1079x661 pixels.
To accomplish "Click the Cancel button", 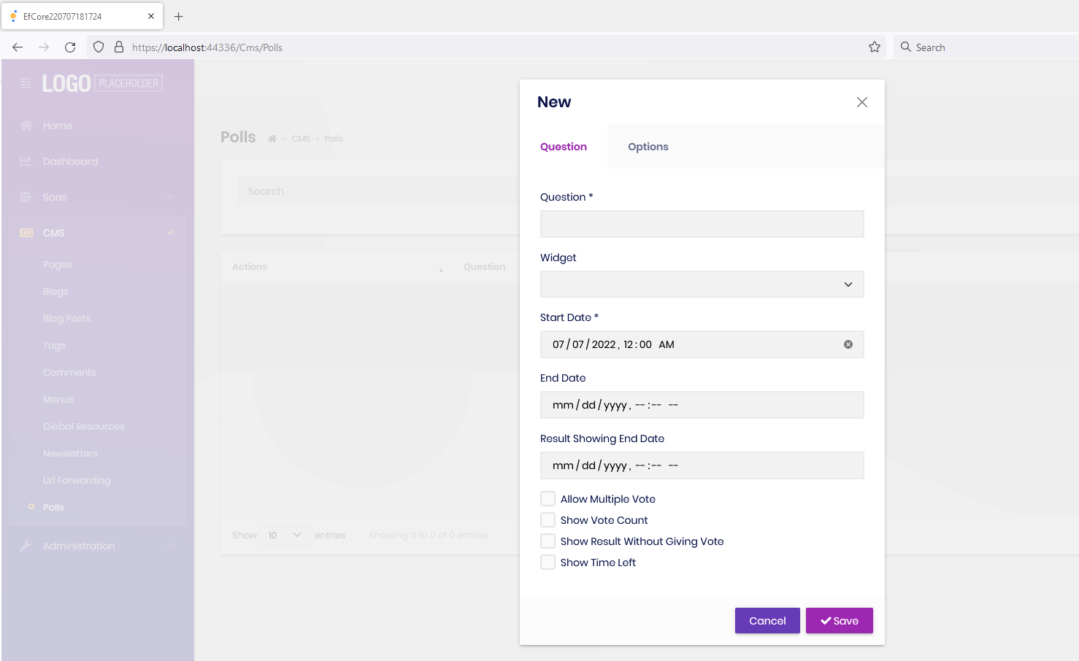I will tap(767, 621).
